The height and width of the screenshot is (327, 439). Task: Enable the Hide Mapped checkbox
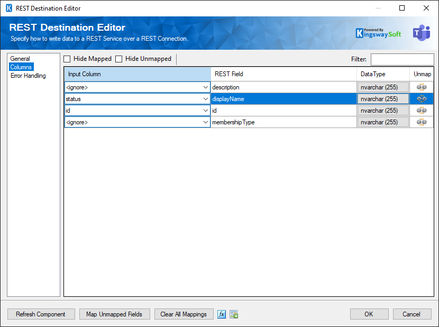click(x=66, y=59)
